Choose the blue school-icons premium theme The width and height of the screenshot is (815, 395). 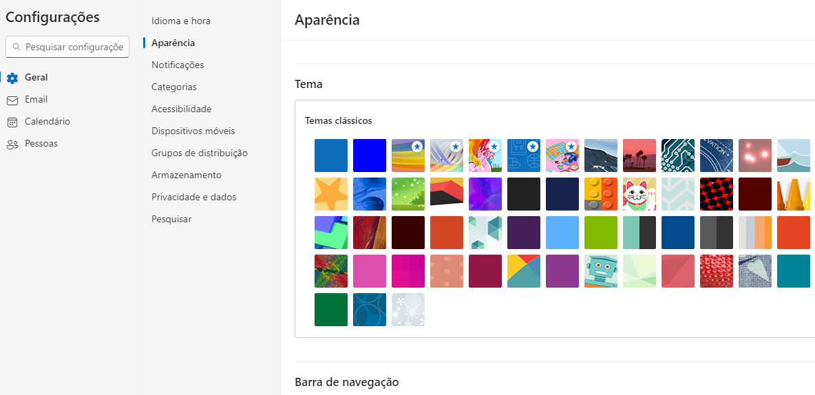point(523,156)
